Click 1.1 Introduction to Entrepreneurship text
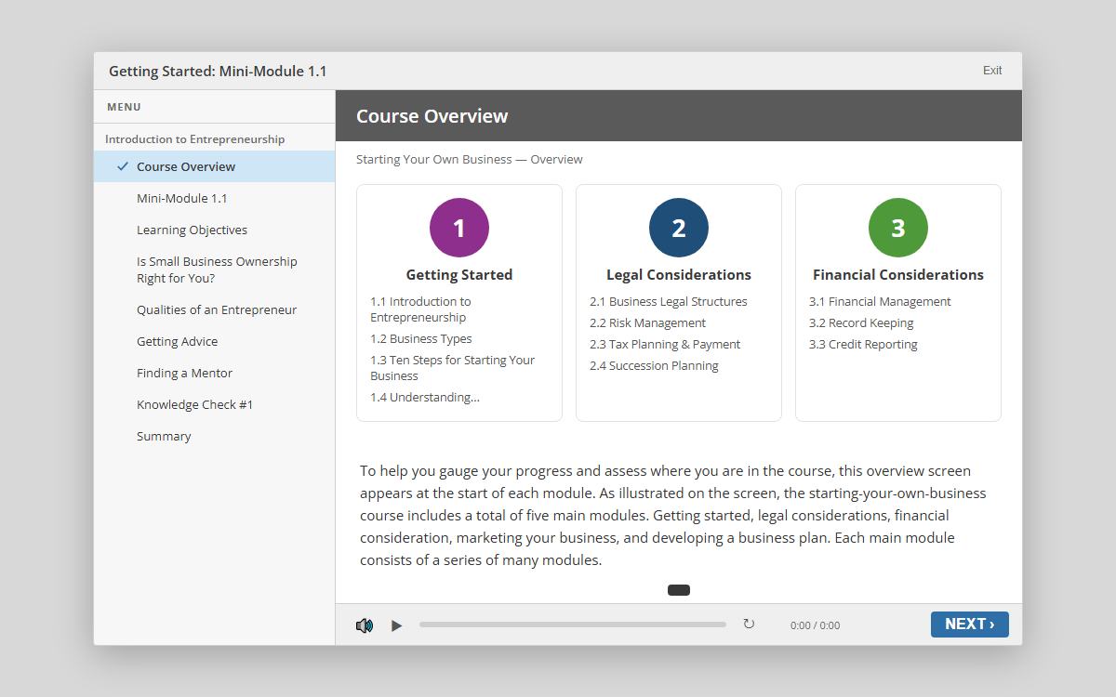Viewport: 1116px width, 697px height. (x=420, y=309)
